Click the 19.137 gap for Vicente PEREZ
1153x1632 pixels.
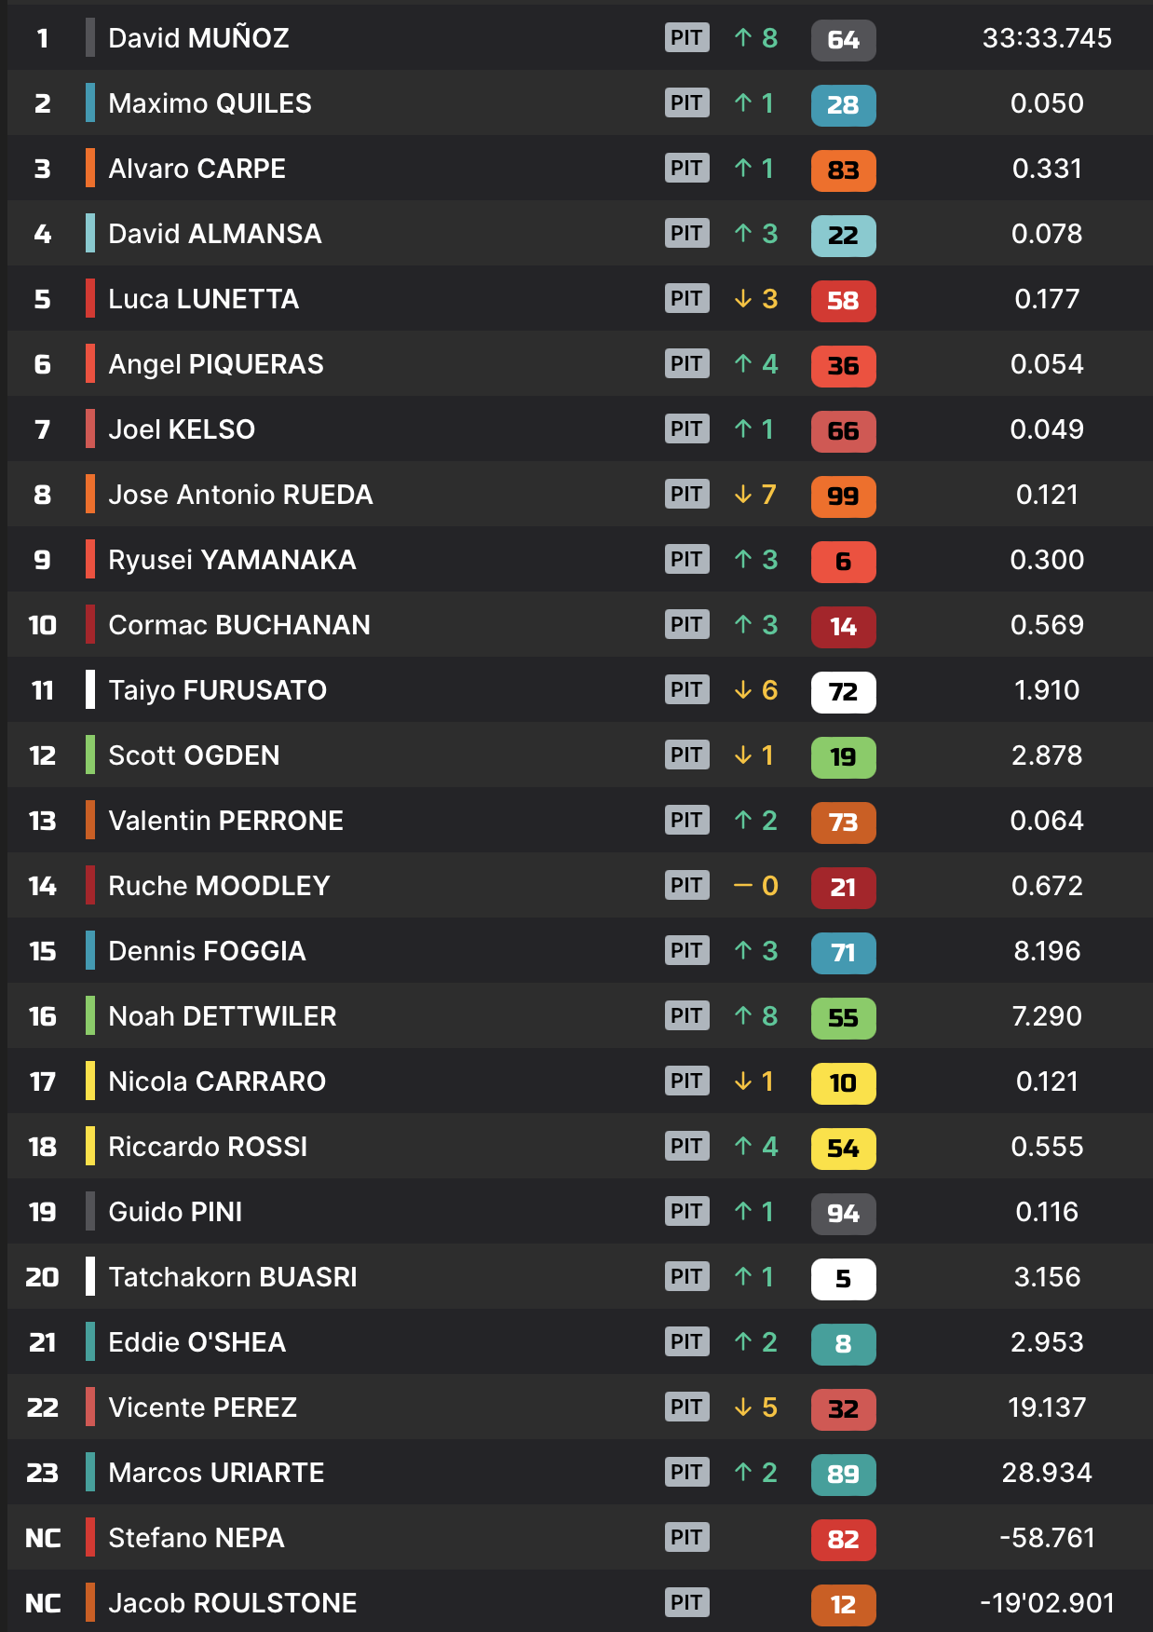1046,1408
